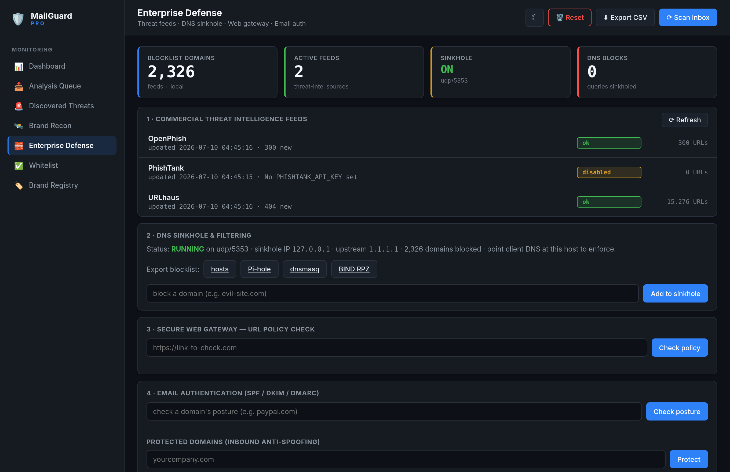Open the Brand Registry page
Screen dimensions: 730x472
(62, 185)
